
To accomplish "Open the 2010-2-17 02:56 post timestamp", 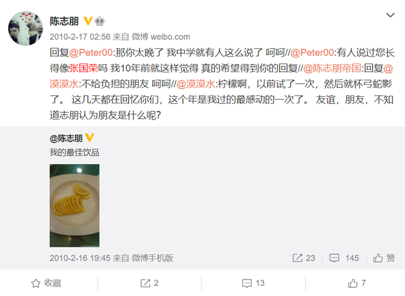I will tap(80, 37).
